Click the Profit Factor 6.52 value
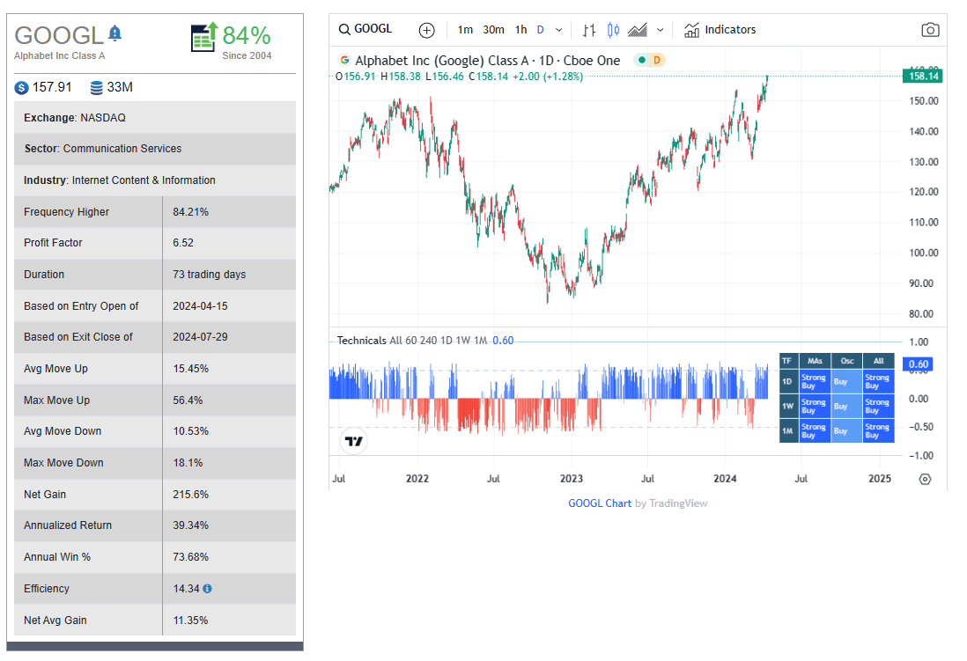 [x=183, y=243]
